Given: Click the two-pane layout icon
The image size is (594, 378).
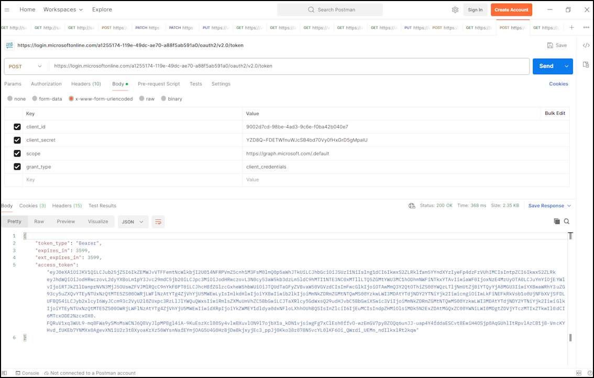Looking at the screenshot, I should pos(578,373).
